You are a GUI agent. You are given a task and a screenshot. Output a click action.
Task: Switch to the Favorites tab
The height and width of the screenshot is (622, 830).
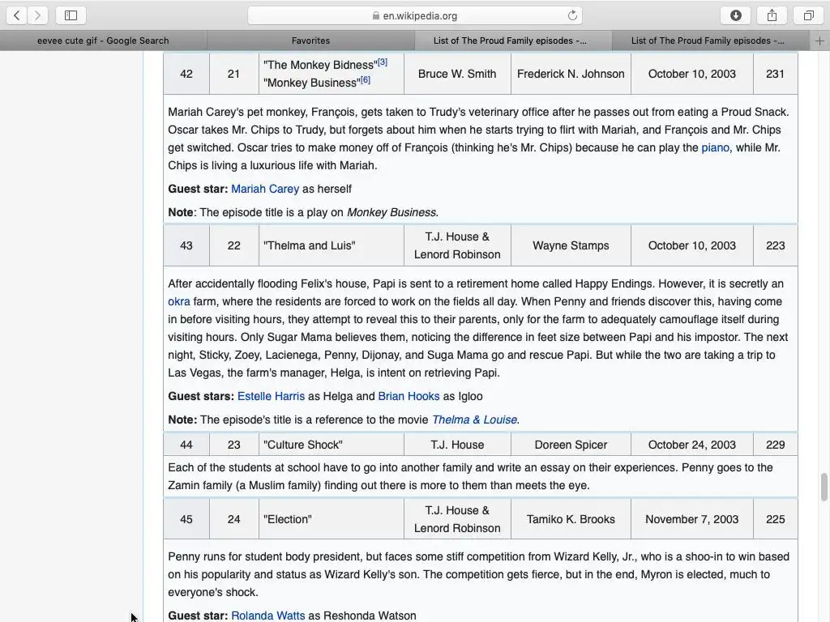tap(310, 40)
